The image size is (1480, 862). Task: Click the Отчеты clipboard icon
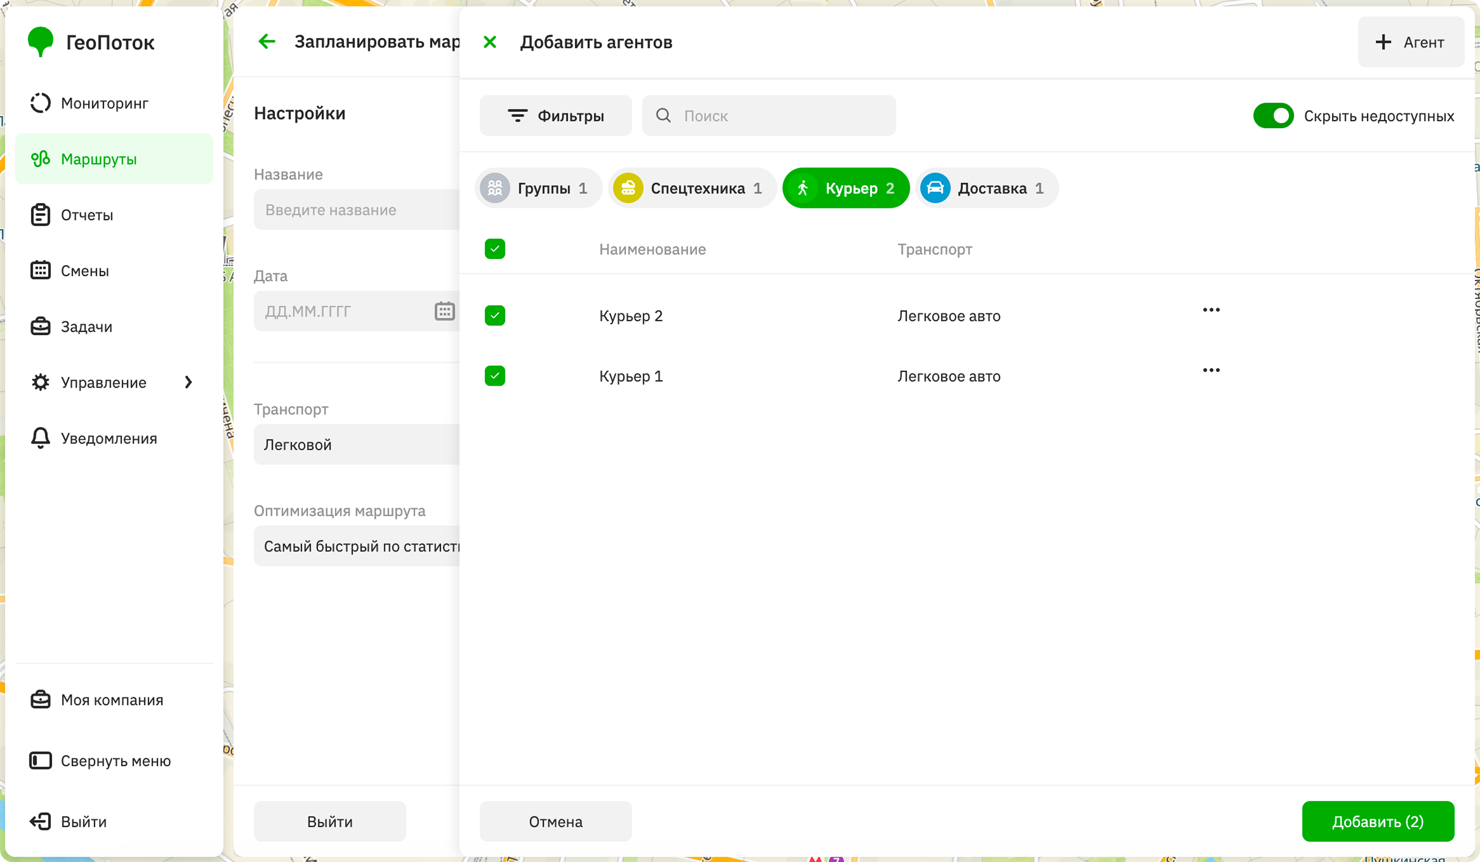(x=41, y=215)
